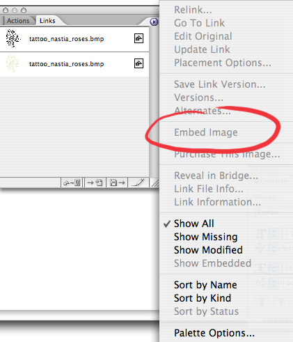Click the Relink button in Links panel footer
The image size is (293, 342).
point(72,182)
